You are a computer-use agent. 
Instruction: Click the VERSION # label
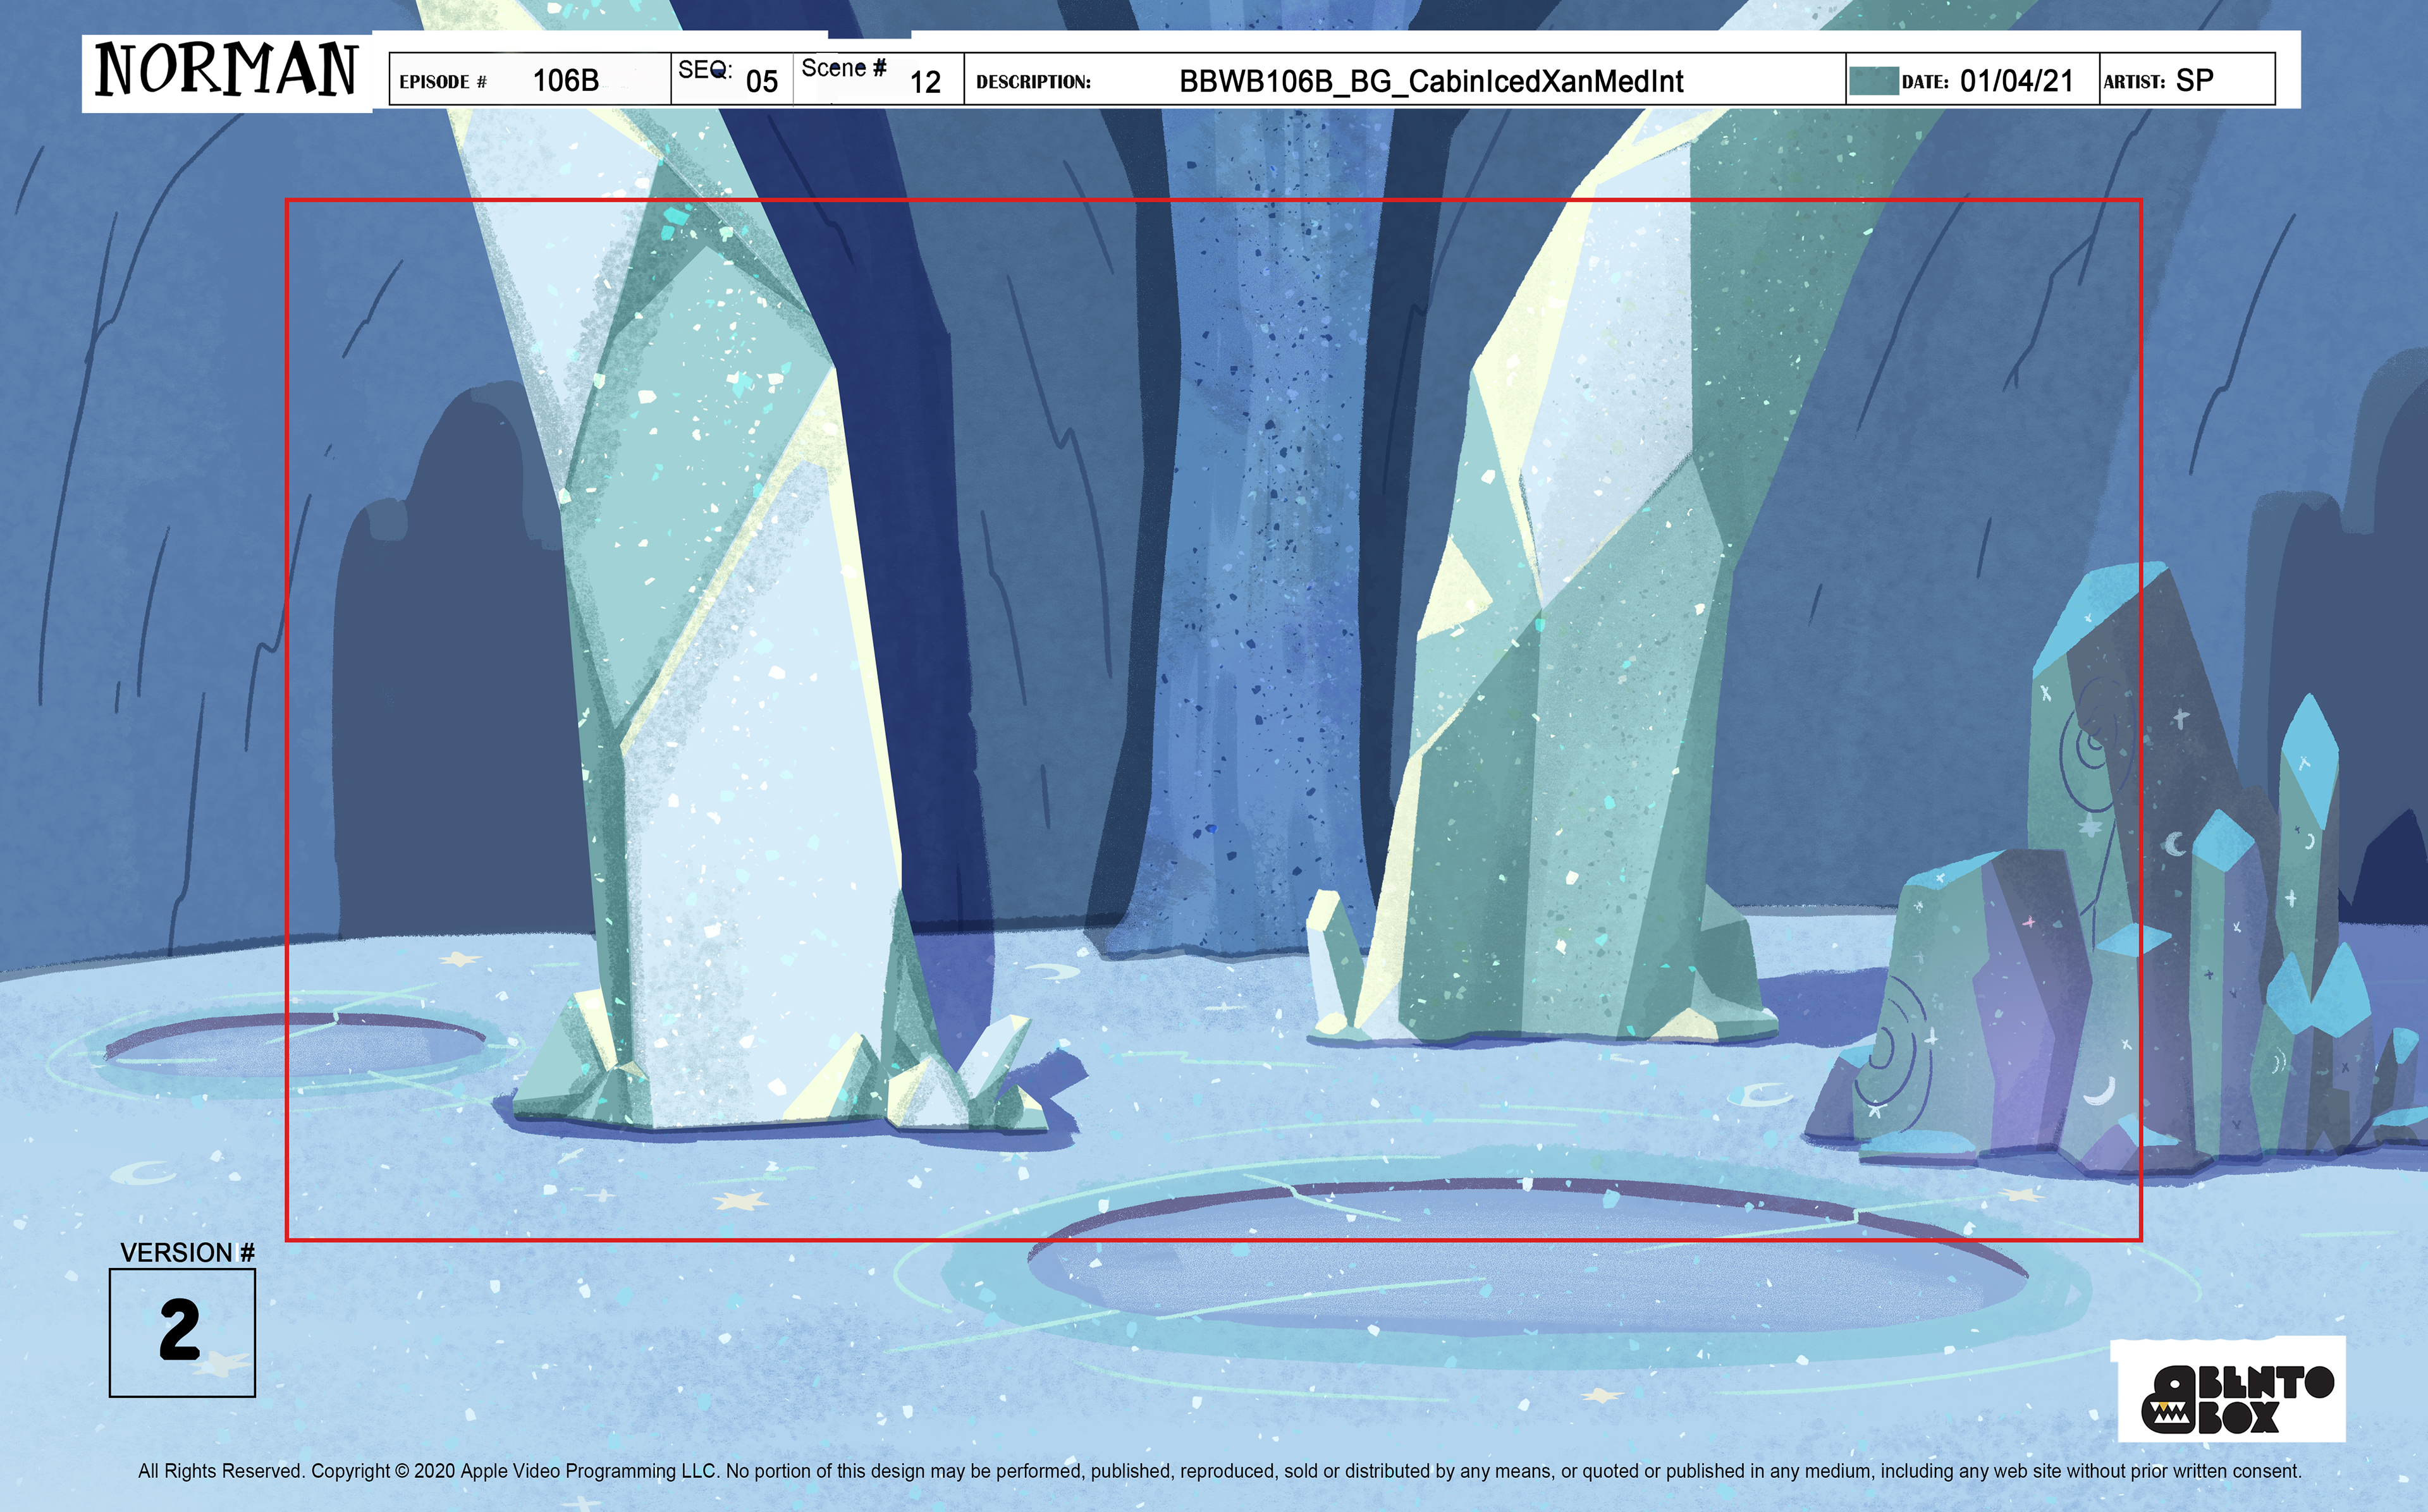(187, 1253)
